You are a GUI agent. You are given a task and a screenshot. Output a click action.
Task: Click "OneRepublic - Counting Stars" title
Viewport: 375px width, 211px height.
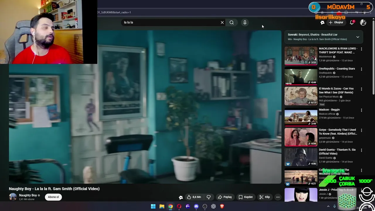pos(337,69)
